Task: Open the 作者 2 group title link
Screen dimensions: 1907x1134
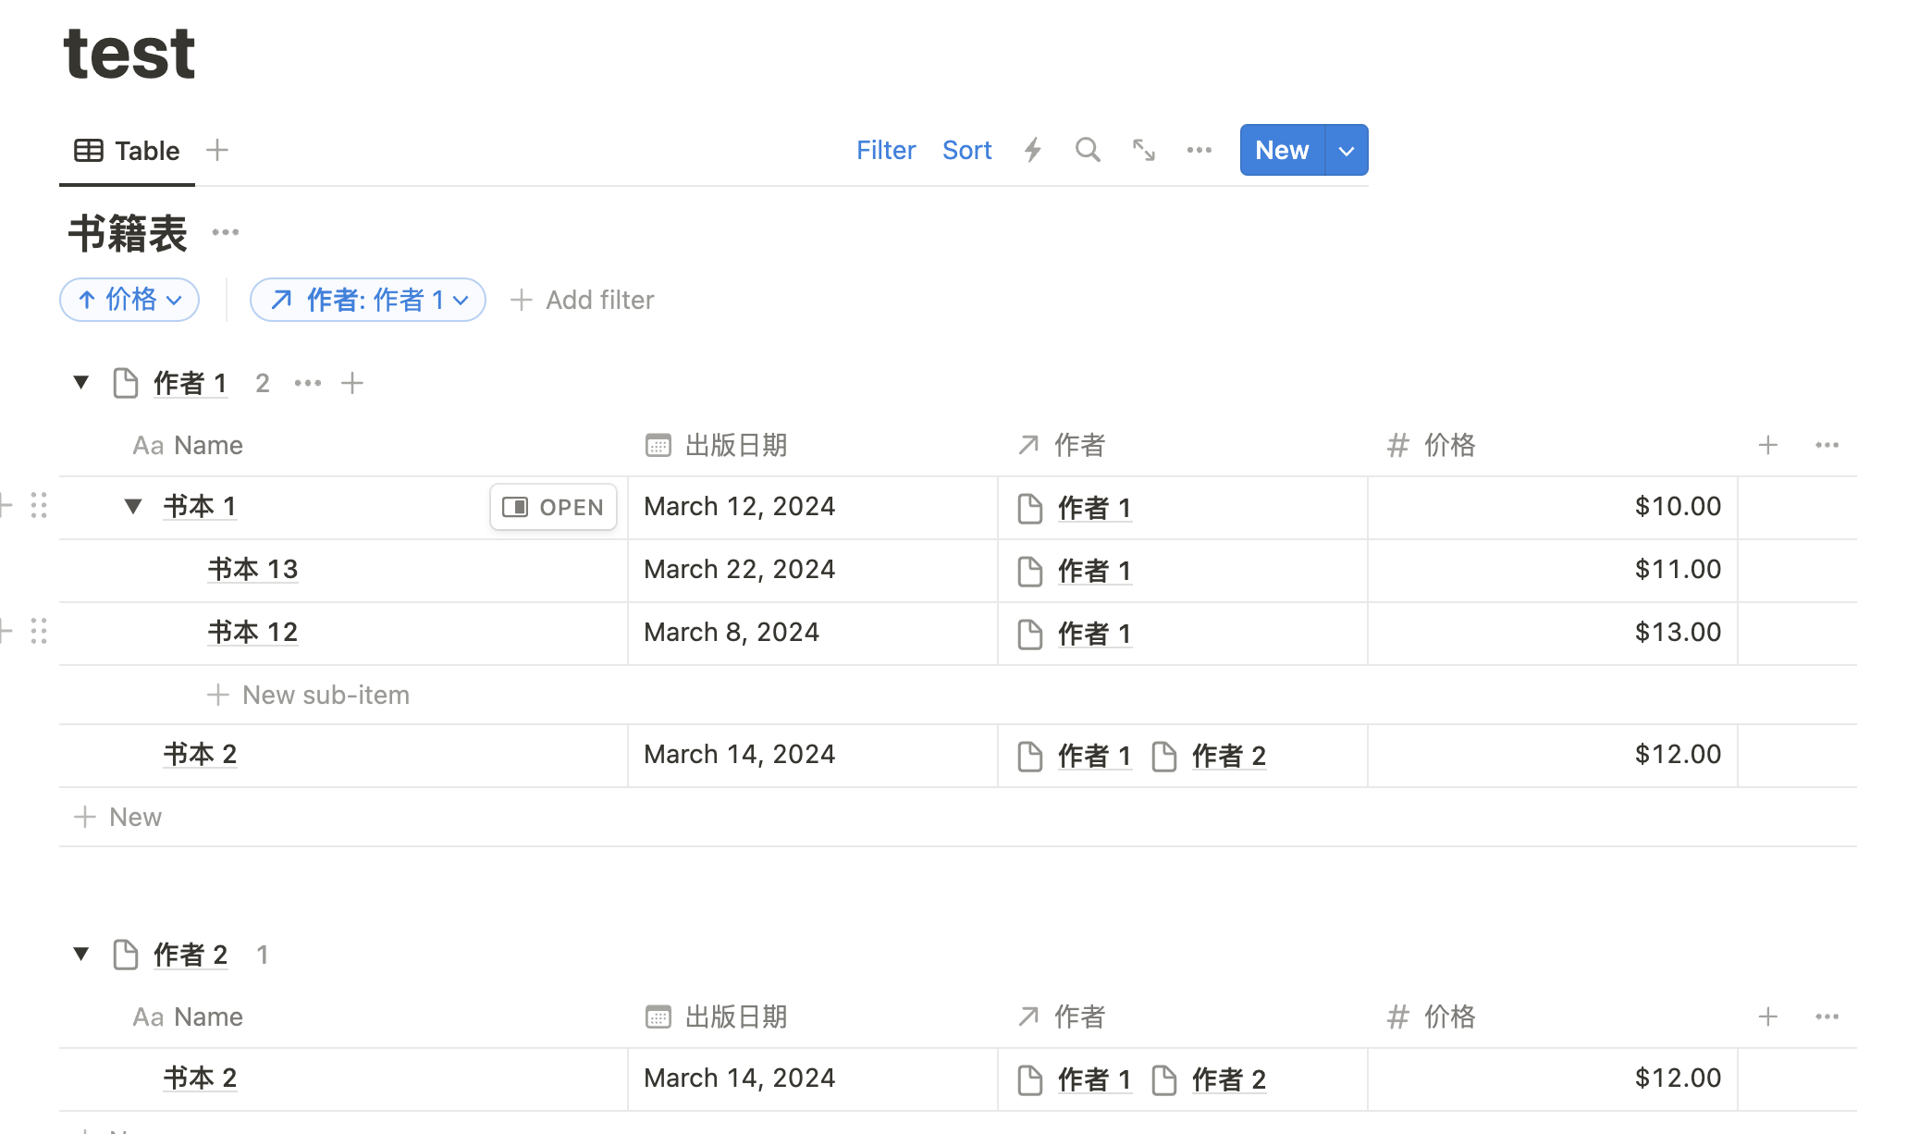Action: point(191,955)
